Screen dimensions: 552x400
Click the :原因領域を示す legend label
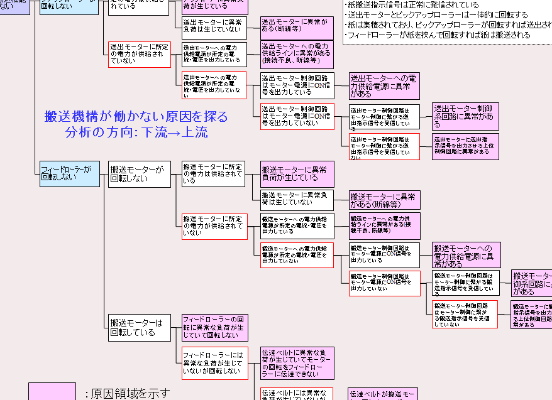click(x=127, y=393)
